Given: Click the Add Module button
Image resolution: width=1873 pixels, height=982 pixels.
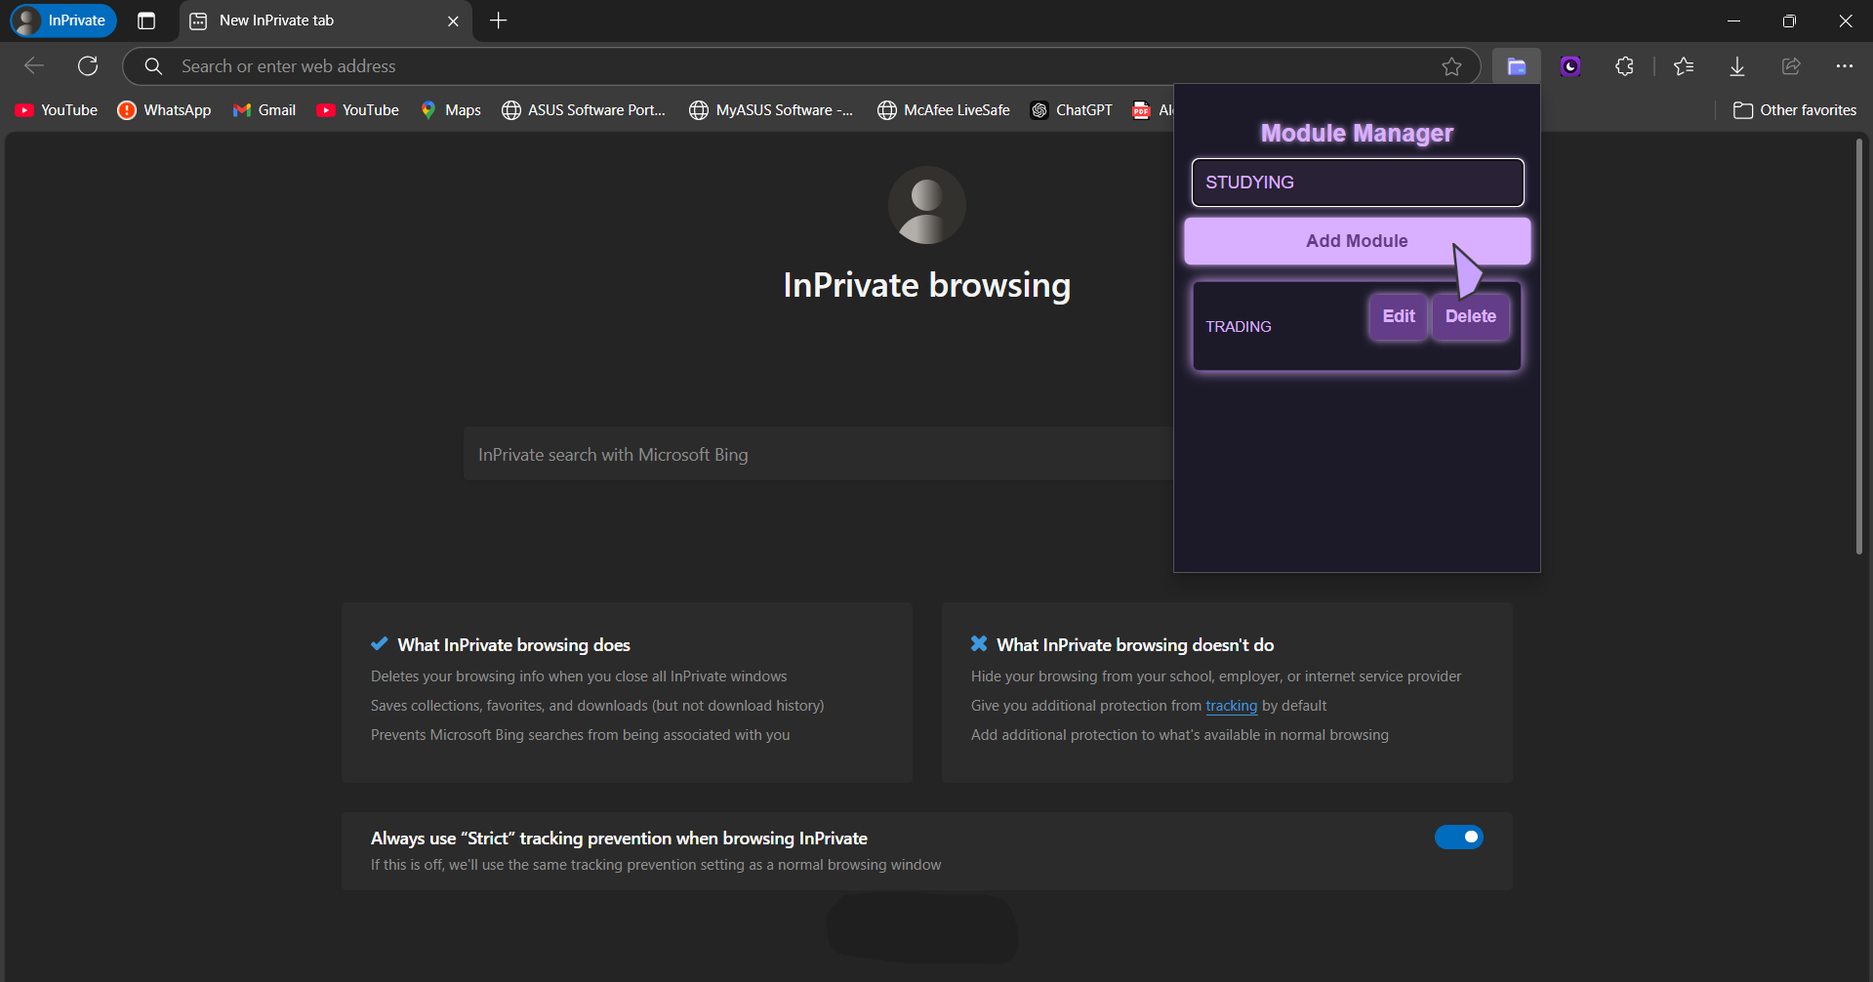Looking at the screenshot, I should click(x=1357, y=240).
